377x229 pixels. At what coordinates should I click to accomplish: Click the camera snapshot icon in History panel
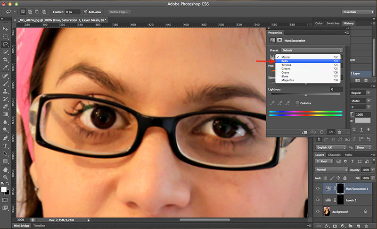357,81
